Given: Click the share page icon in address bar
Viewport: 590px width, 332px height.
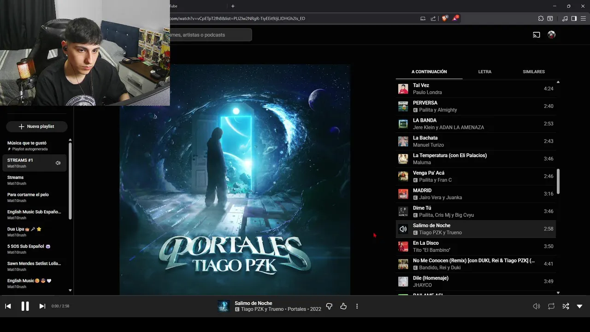Looking at the screenshot, I should coord(433,18).
